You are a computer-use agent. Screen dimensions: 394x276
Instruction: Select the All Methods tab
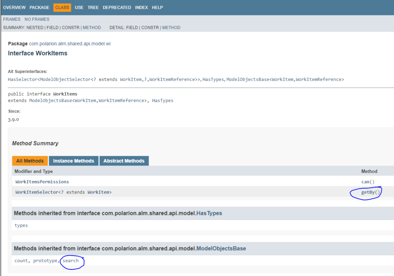(30, 161)
